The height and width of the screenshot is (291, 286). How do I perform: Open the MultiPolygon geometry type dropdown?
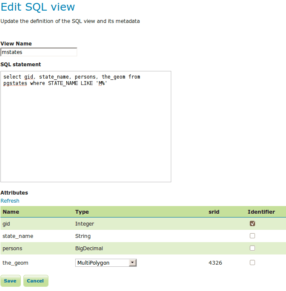tap(106, 263)
